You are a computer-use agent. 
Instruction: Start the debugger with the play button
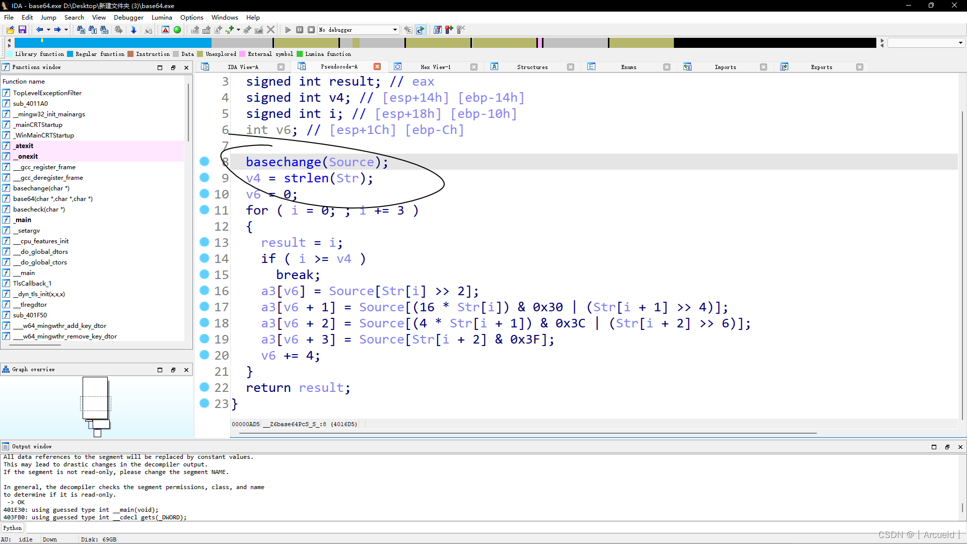click(288, 30)
